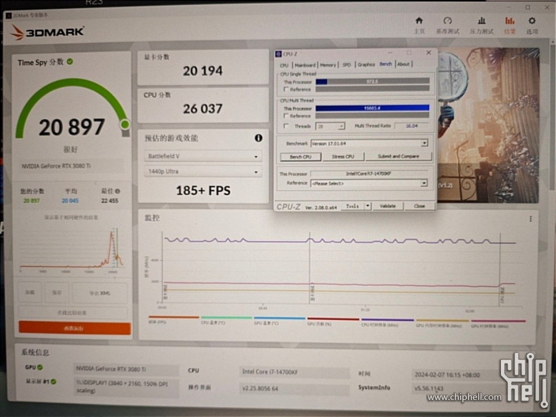Click the graphics score value 20 194
The height and width of the screenshot is (417, 556).
[203, 71]
